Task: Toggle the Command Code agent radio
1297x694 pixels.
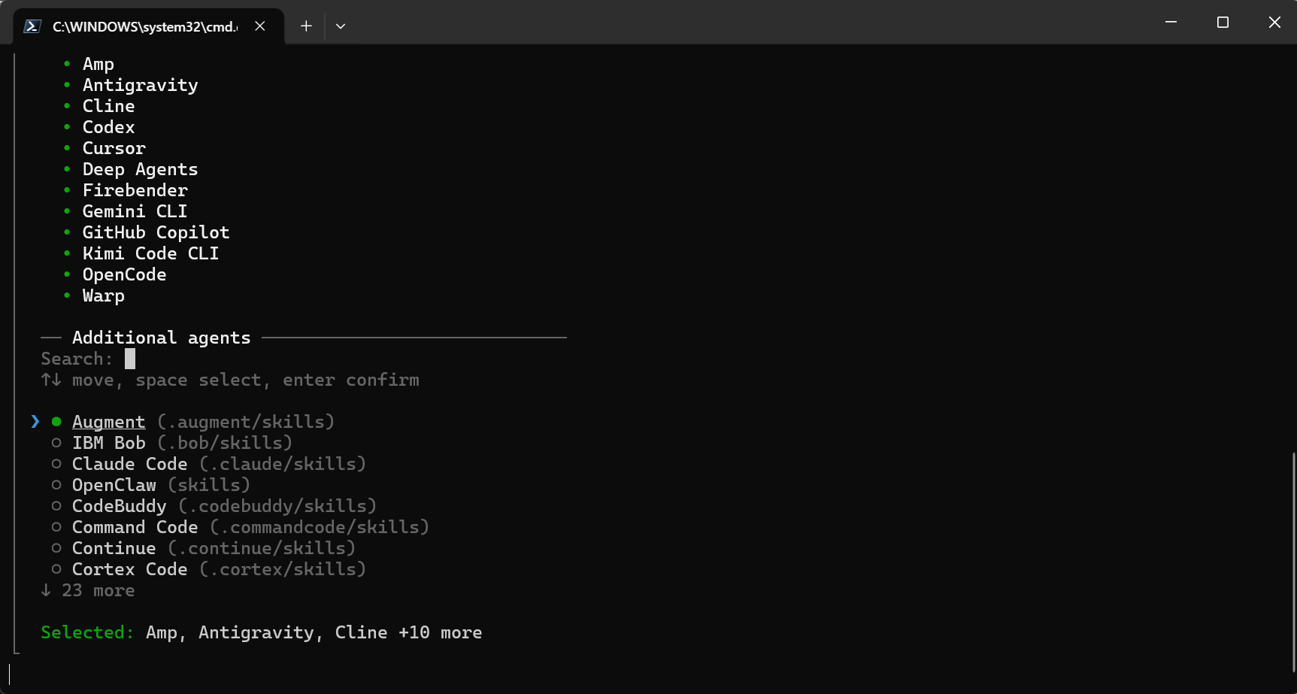Action: [x=56, y=527]
